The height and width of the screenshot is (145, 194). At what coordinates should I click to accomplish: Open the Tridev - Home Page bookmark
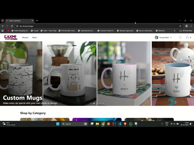coord(48,31)
